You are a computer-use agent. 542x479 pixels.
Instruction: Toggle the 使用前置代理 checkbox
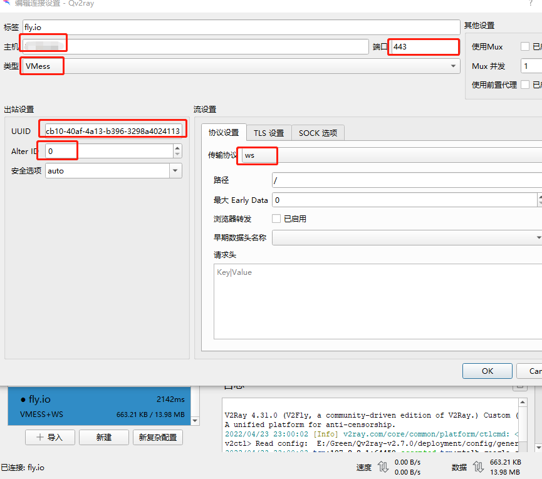click(x=525, y=85)
